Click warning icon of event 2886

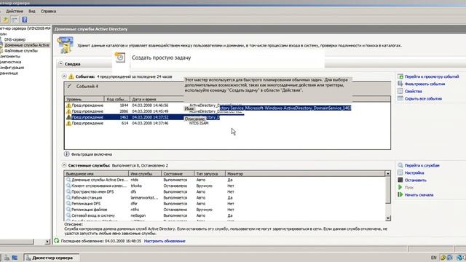click(68, 111)
